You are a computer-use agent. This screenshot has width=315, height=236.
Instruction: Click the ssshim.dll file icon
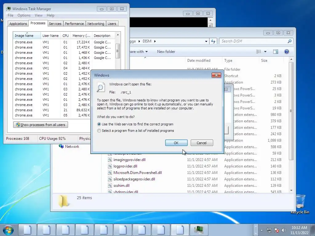point(110,185)
